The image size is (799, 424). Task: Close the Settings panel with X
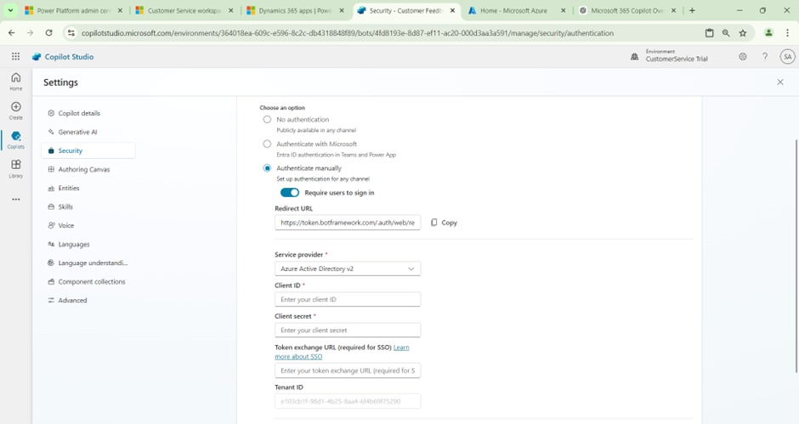780,82
